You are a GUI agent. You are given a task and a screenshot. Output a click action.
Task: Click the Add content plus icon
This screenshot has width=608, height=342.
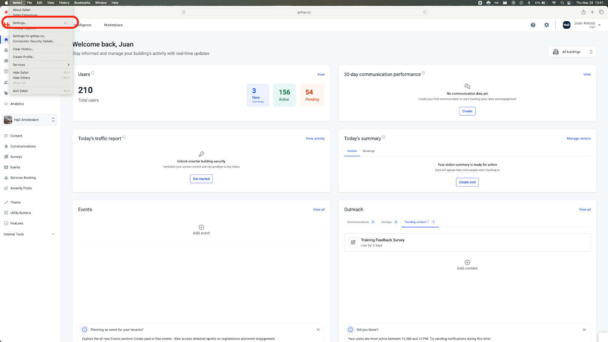467,263
